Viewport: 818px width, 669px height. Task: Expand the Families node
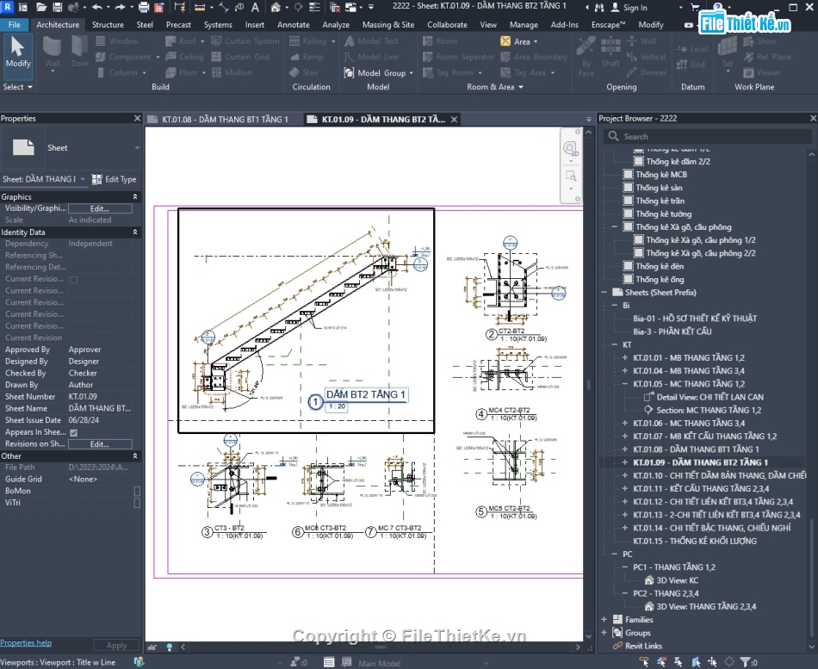(x=604, y=620)
